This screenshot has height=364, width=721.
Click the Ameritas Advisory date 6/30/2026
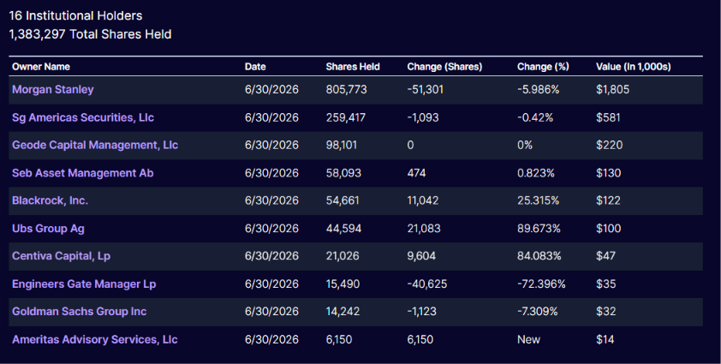[x=271, y=340]
